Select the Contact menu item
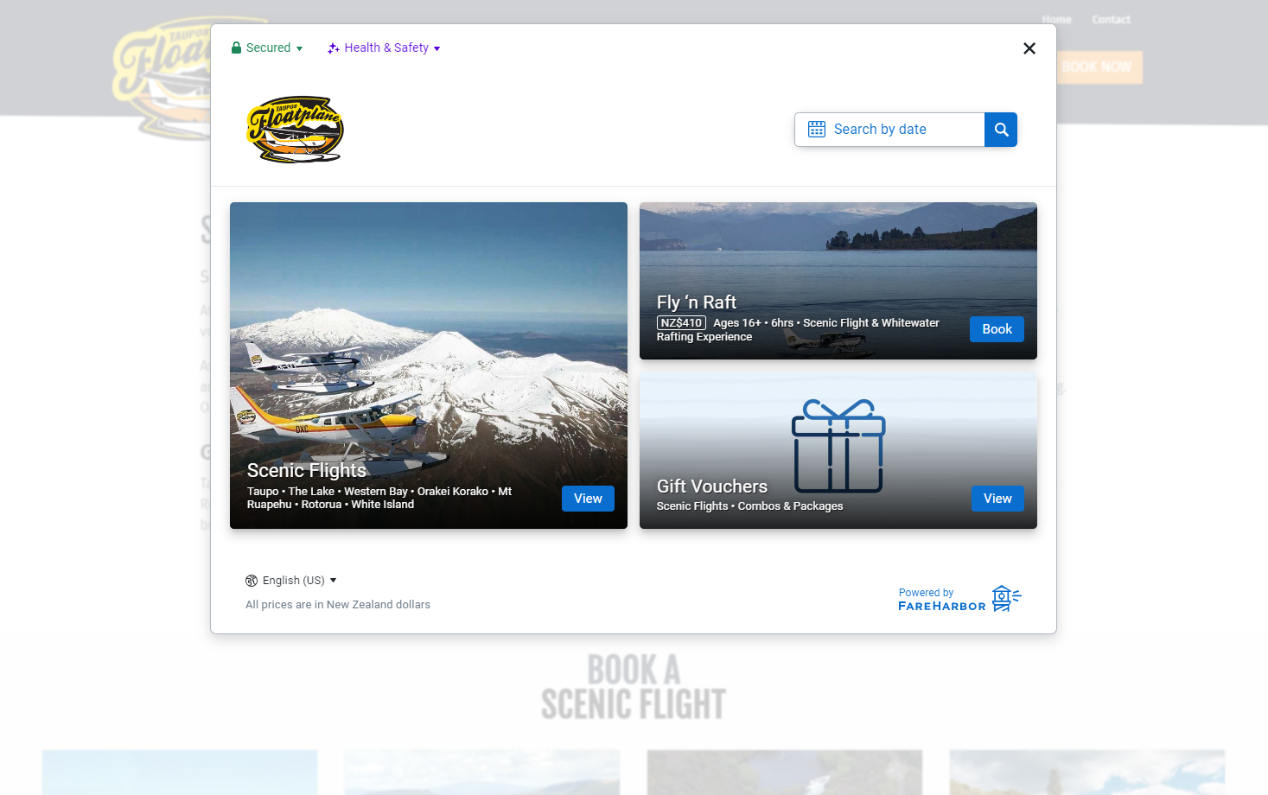 tap(1111, 19)
